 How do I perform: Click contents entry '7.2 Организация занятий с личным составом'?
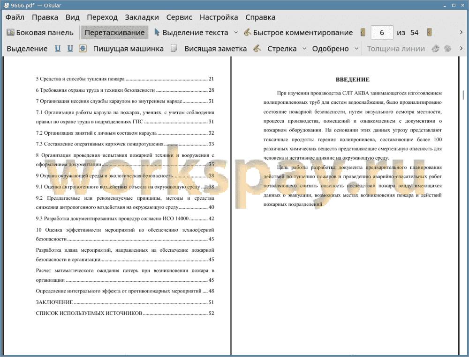click(x=125, y=133)
